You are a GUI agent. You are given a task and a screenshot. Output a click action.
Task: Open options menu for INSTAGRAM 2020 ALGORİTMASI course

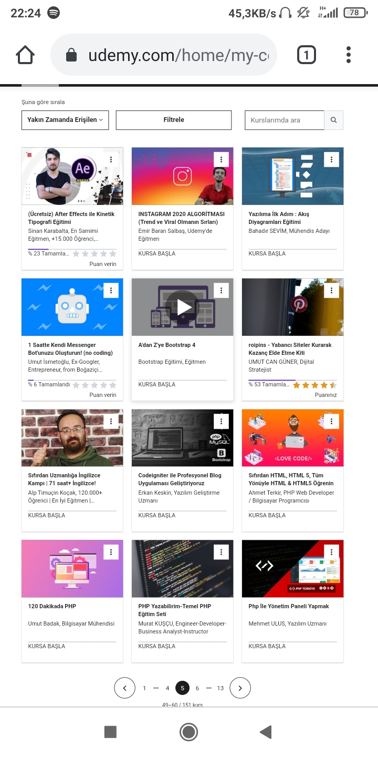pyautogui.click(x=221, y=160)
